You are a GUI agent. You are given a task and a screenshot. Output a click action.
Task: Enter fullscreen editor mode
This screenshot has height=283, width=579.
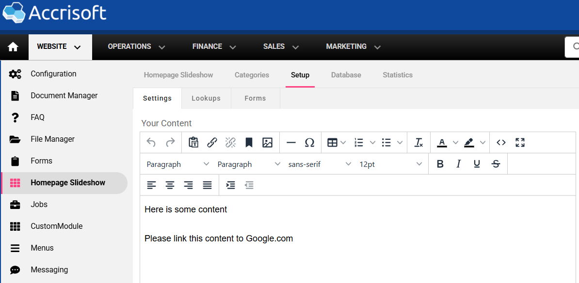pyautogui.click(x=520, y=142)
